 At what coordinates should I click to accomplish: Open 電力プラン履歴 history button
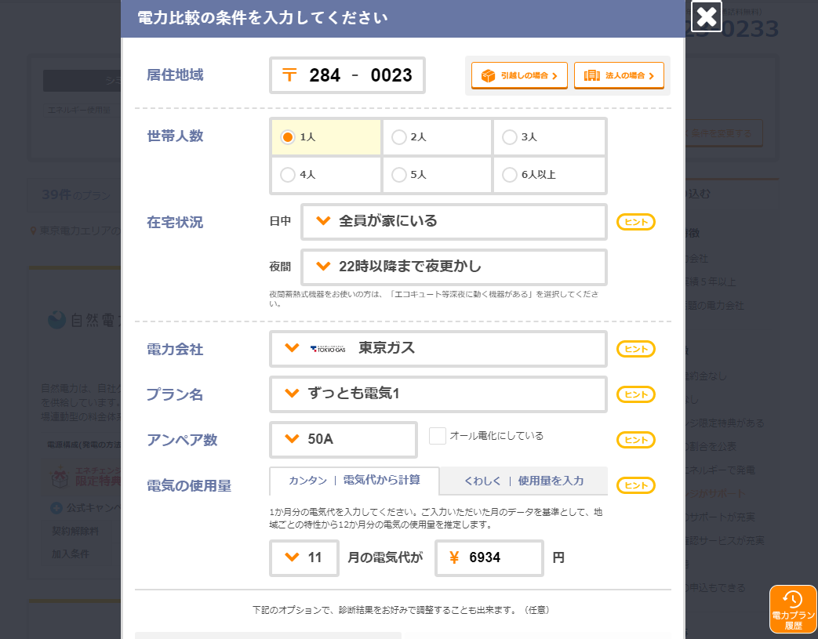click(x=793, y=609)
